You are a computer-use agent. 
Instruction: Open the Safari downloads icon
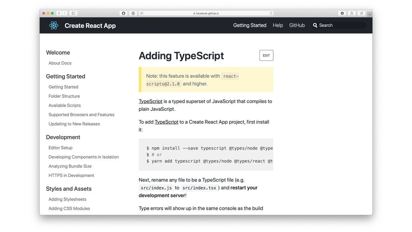click(x=342, y=13)
